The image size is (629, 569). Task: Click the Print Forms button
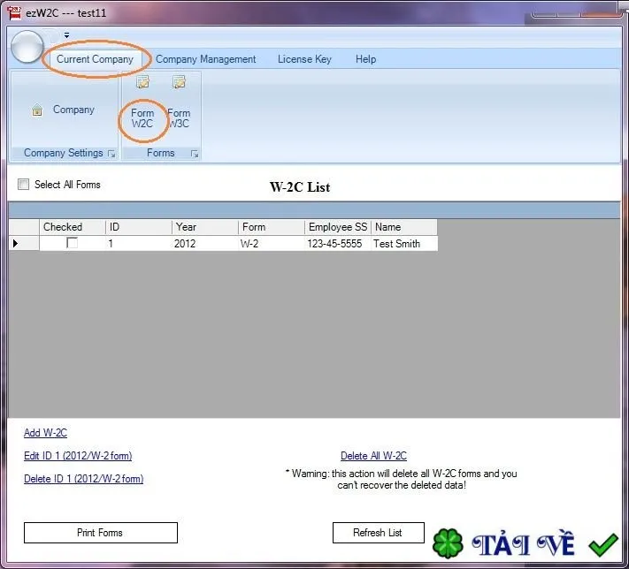coord(101,533)
